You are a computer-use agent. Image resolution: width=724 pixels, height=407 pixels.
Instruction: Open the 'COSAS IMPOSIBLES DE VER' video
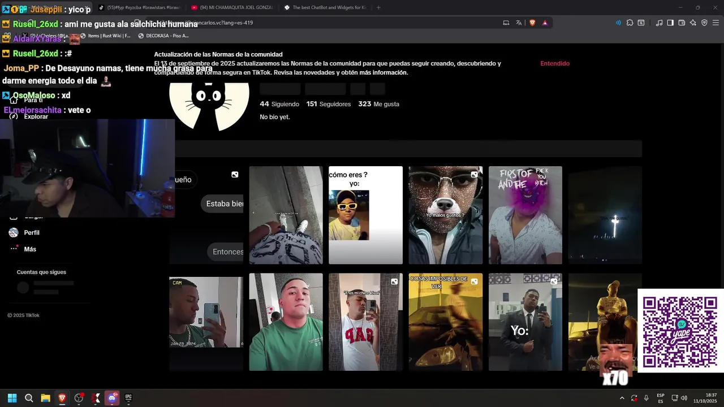pos(446,322)
